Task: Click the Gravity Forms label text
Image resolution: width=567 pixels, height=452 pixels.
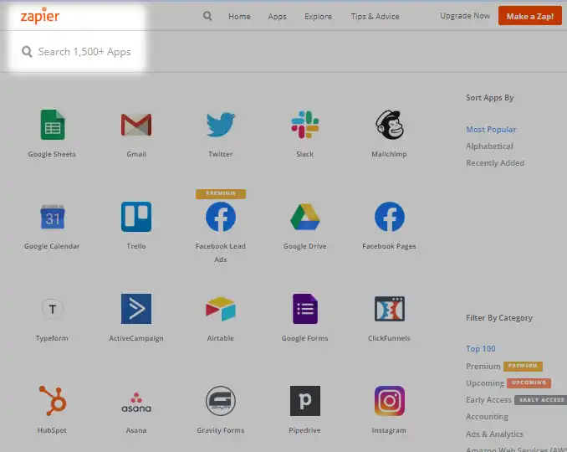Action: pos(221,430)
